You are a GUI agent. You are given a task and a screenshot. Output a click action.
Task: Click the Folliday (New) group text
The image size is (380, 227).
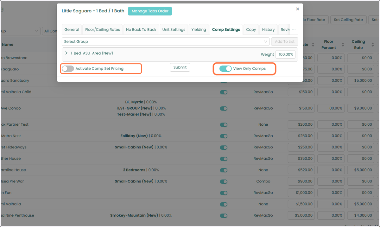tap(134, 136)
